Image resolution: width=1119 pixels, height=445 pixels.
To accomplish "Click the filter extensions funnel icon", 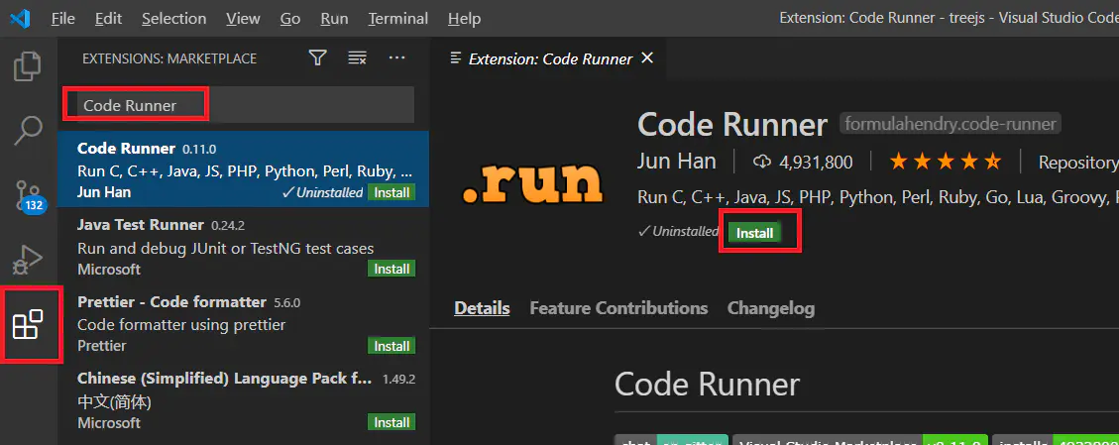I will [317, 58].
